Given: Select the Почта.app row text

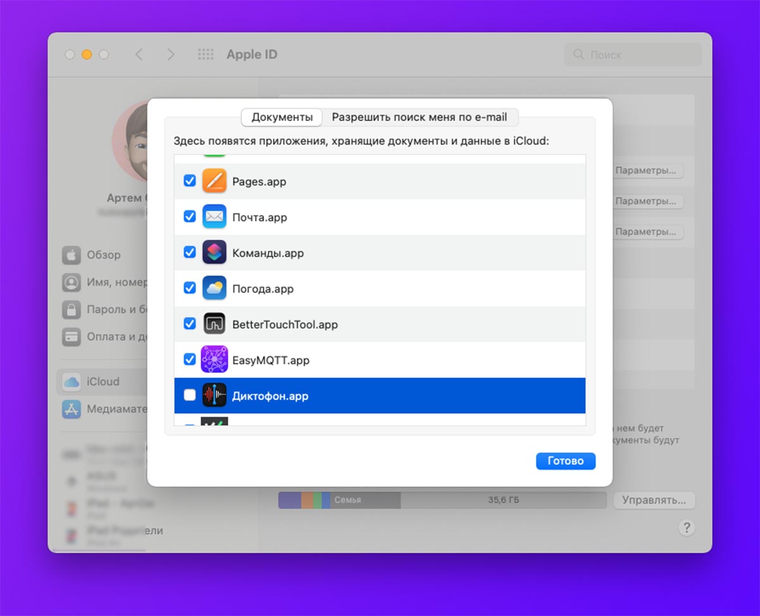Looking at the screenshot, I should click(260, 217).
